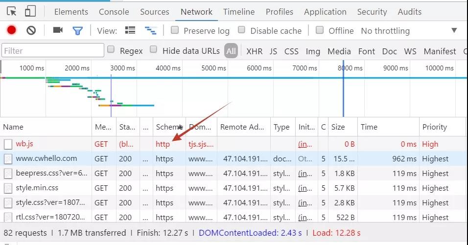Image resolution: width=468 pixels, height=245 pixels.
Task: Filter requests by CSS type
Action: [x=291, y=51]
